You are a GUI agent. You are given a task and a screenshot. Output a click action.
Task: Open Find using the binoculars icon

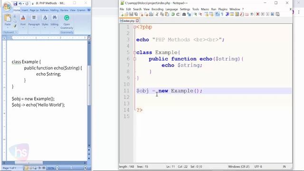(x=184, y=14)
